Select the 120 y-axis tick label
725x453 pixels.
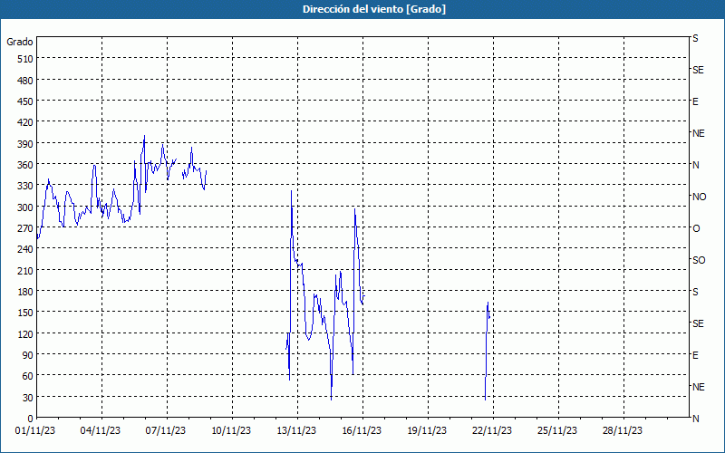point(25,333)
